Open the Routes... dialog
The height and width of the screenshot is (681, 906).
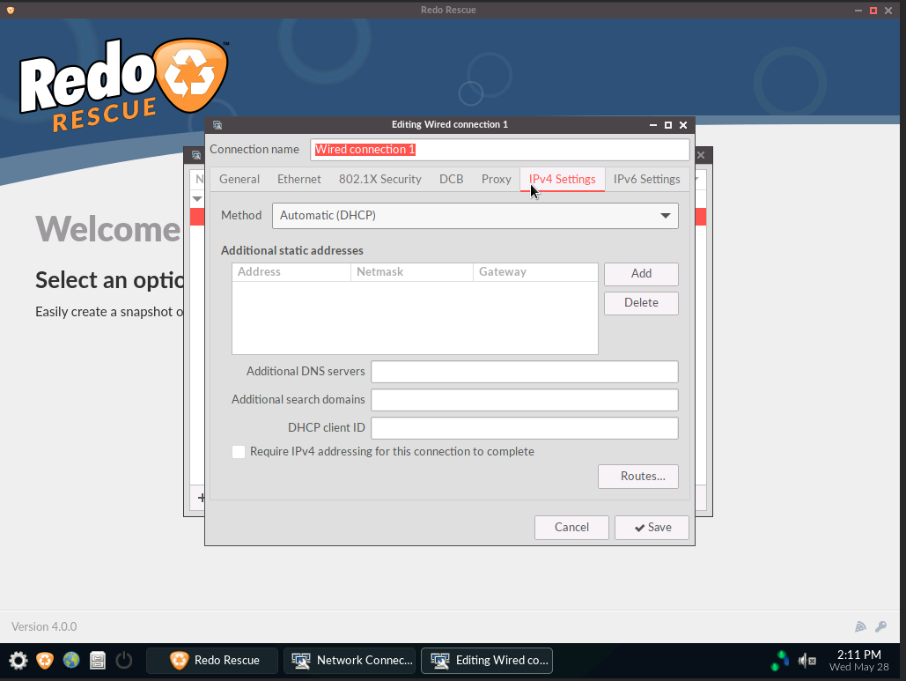coord(638,477)
